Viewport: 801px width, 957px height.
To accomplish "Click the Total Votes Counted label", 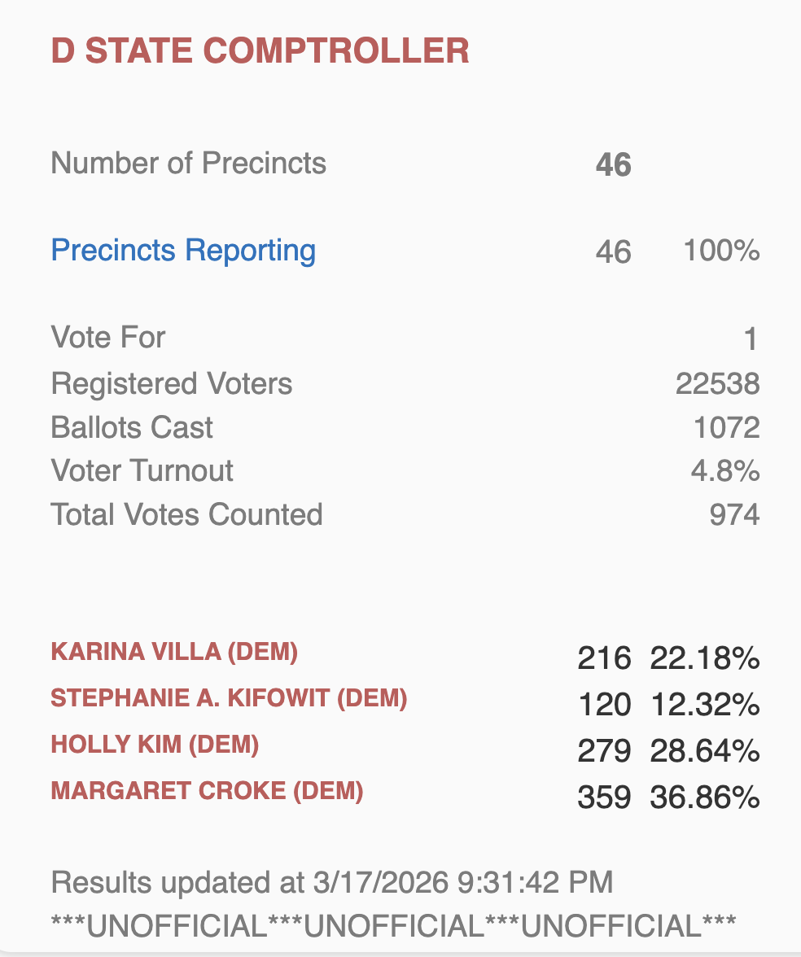I will tap(186, 515).
